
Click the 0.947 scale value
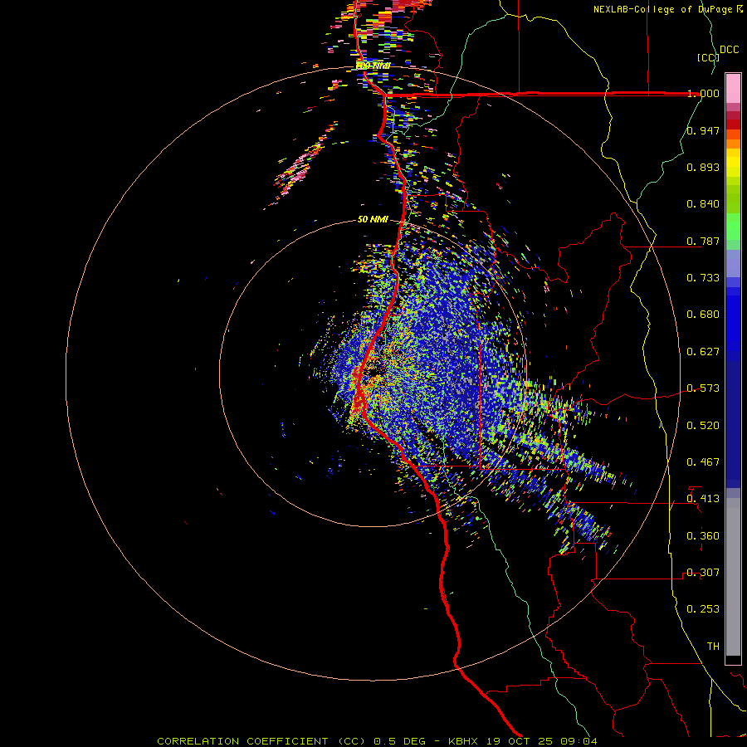(703, 130)
